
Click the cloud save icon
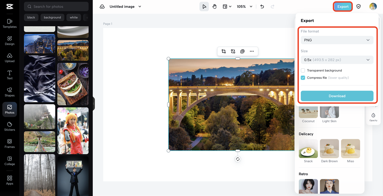pyautogui.click(x=102, y=7)
